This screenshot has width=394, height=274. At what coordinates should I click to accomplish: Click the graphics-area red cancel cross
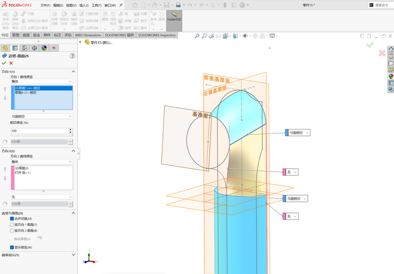[x=382, y=53]
